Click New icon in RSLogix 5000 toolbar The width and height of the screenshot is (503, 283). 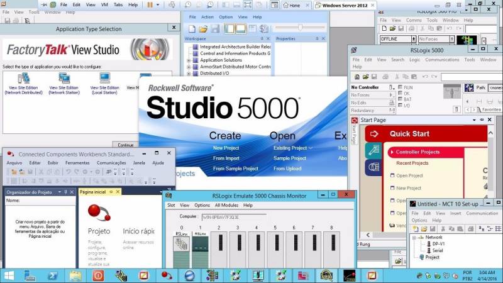357,77
